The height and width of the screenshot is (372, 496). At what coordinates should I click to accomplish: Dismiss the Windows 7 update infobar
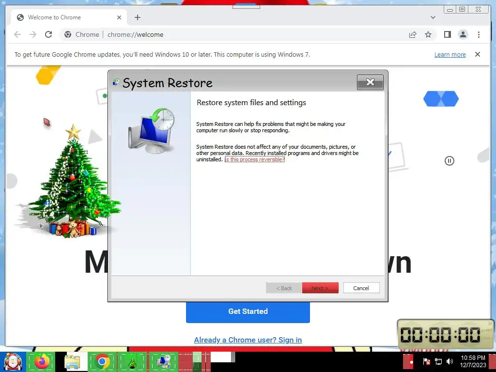coord(477,54)
